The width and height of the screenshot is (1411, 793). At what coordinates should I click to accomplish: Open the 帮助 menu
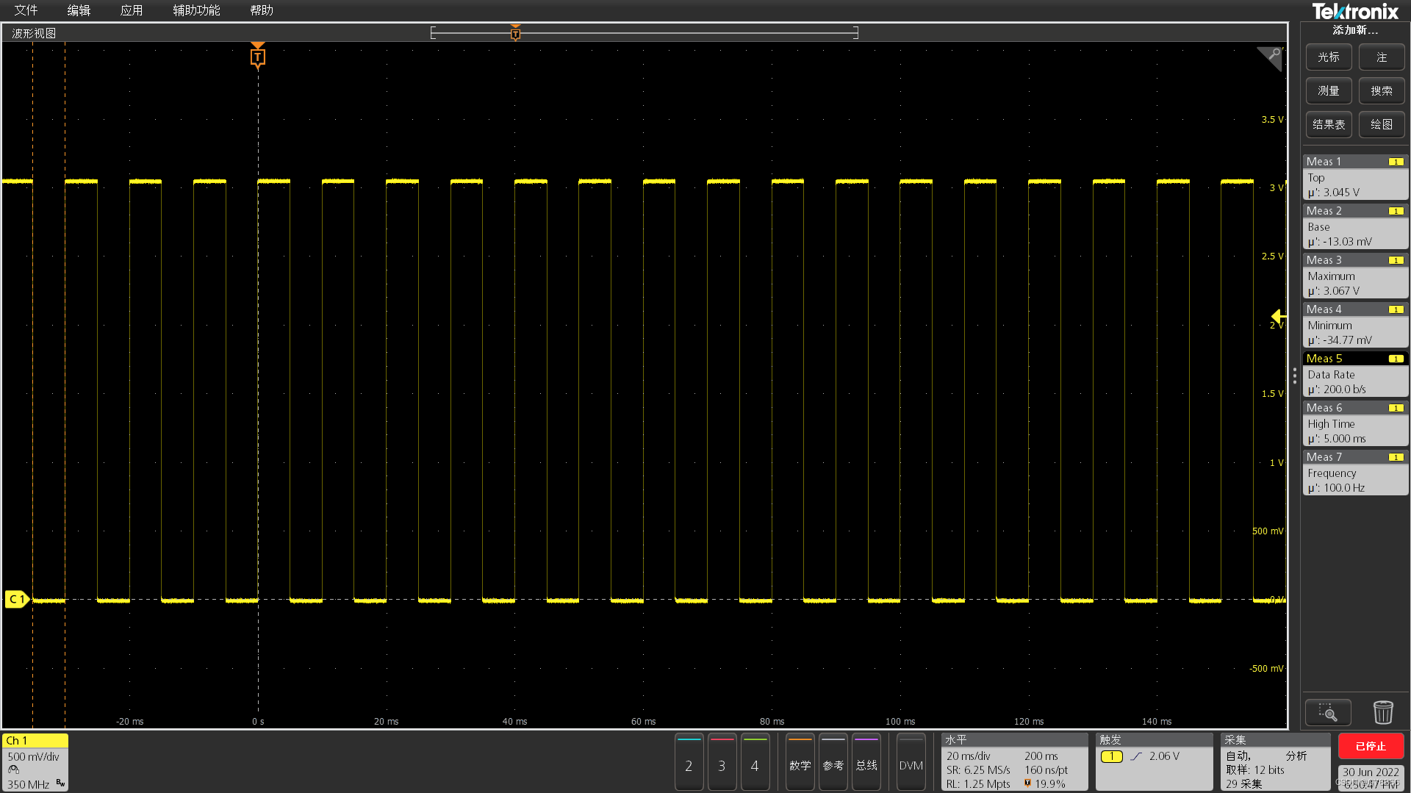262,10
